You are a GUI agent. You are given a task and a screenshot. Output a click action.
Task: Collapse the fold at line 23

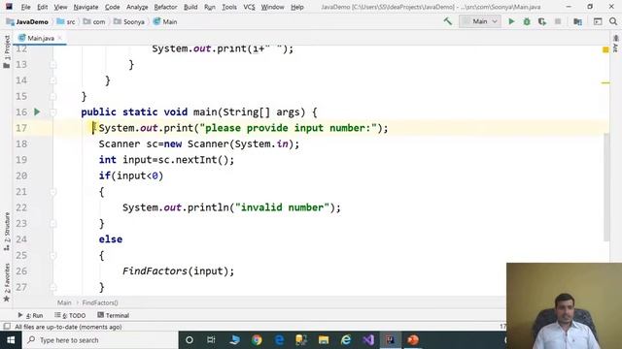(x=53, y=224)
